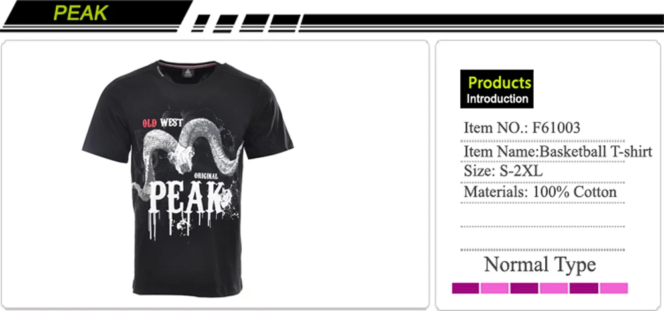The width and height of the screenshot is (664, 311).
Task: Click the first small black header block
Action: (202, 19)
